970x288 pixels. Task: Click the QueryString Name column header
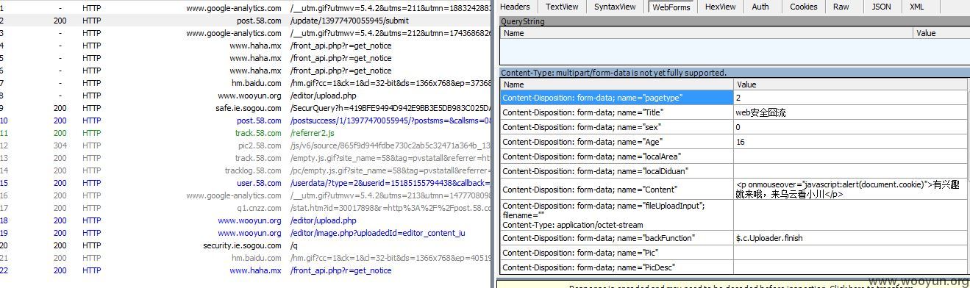point(706,33)
